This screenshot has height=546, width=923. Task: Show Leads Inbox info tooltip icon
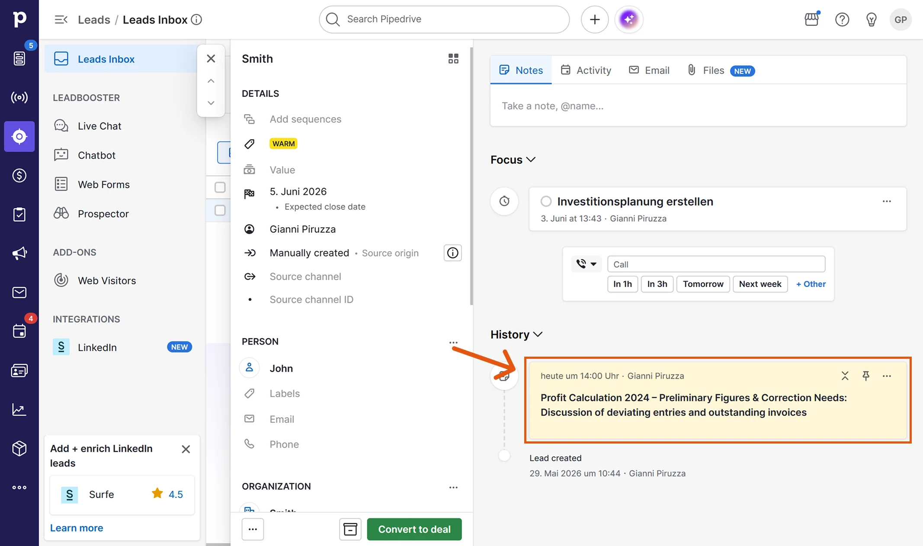click(196, 19)
